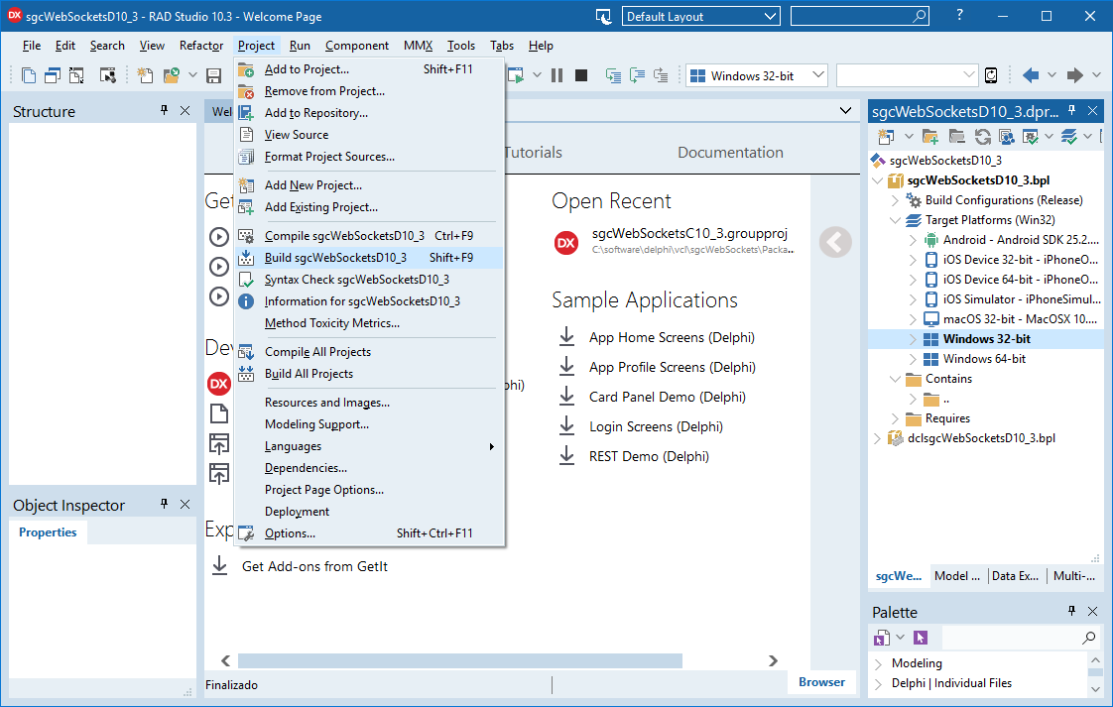Expand the Delphi | Individual Files category
The image size is (1113, 707).
pos(878,683)
